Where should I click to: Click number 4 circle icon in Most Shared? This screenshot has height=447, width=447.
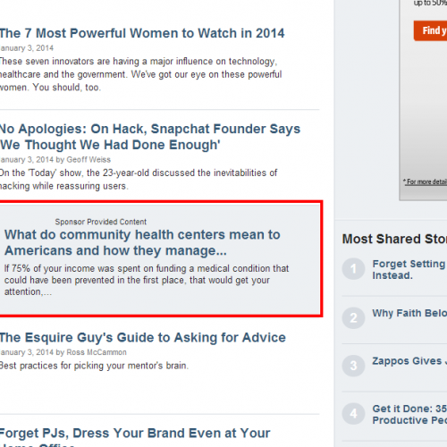click(353, 414)
